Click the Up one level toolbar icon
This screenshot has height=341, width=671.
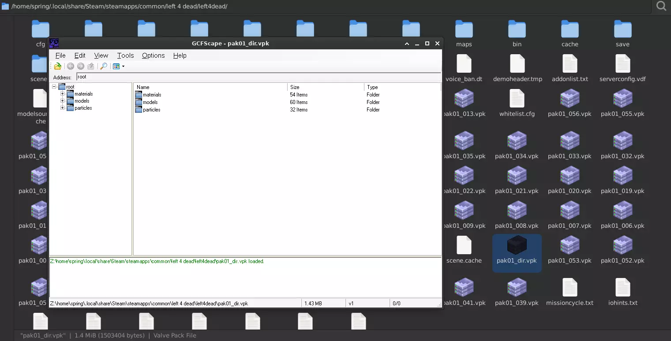click(x=91, y=66)
